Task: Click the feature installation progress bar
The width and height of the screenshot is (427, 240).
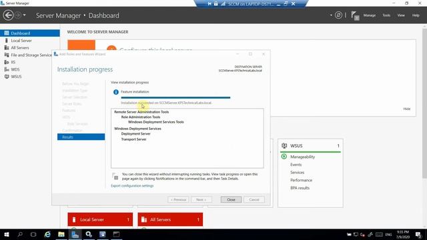Action: click(175, 97)
